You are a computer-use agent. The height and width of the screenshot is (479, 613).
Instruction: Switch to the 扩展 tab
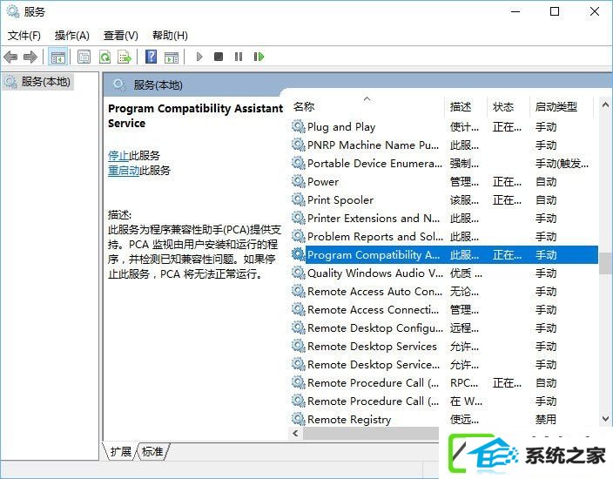pyautogui.click(x=120, y=452)
